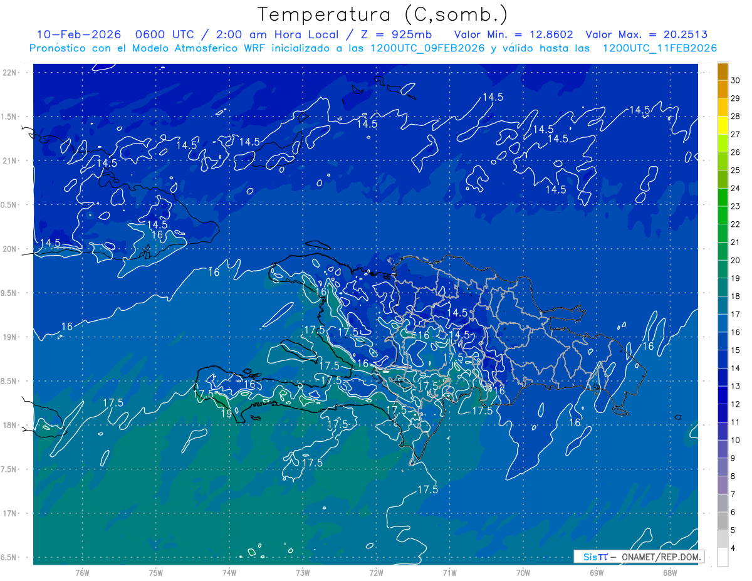
Task: Click the '13' value on the color scale
Action: (735, 386)
